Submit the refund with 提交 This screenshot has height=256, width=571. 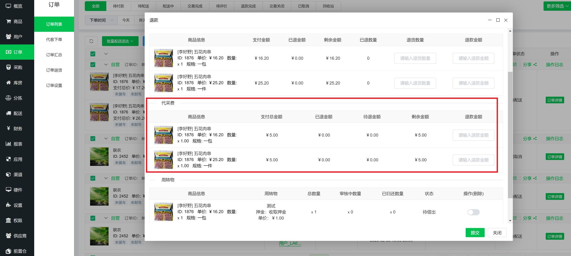point(475,233)
